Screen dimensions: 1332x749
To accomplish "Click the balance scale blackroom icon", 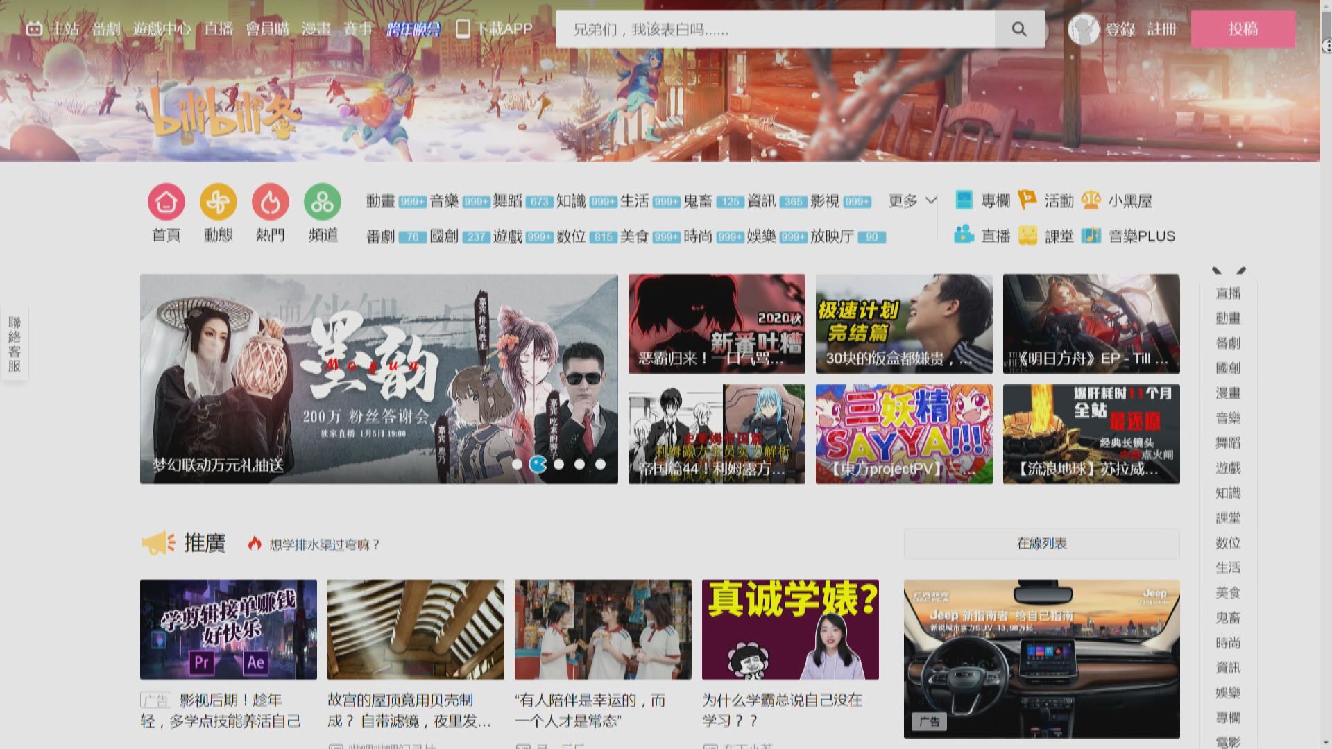I will (x=1091, y=200).
